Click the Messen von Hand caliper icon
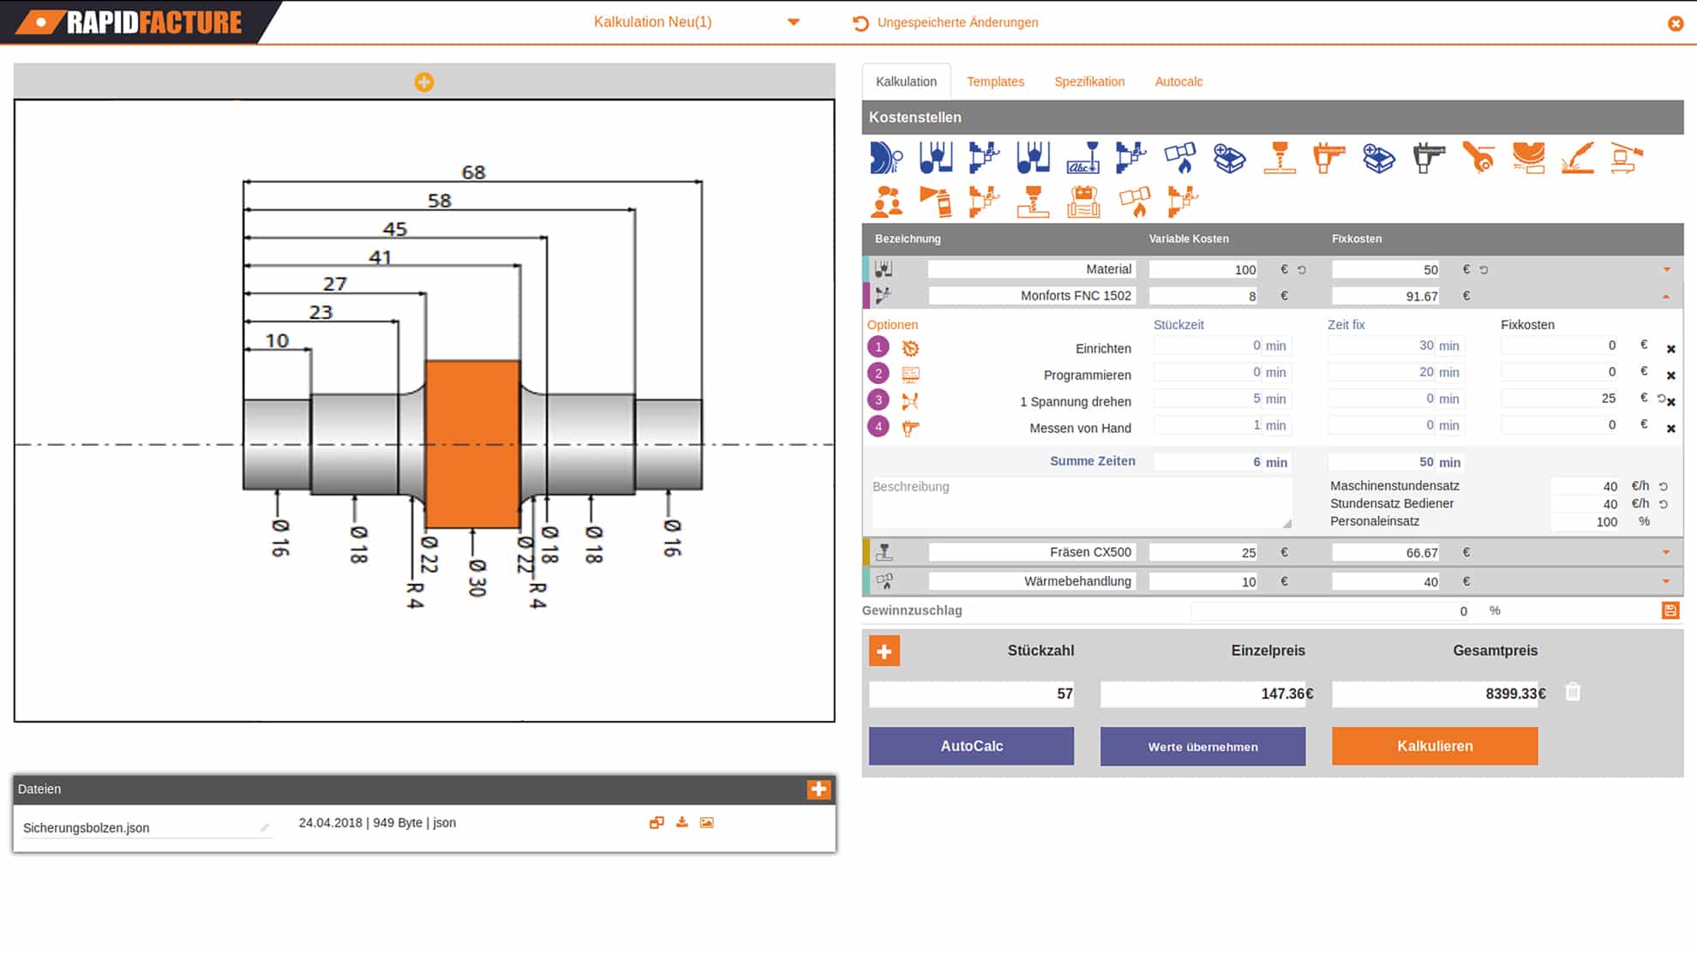The height and width of the screenshot is (955, 1697). (910, 428)
